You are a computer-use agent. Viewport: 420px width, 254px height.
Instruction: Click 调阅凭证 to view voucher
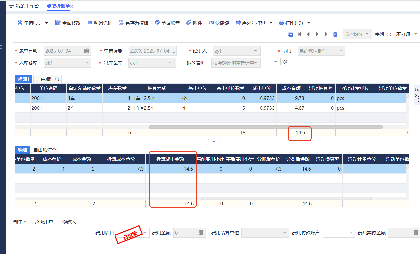[x=100, y=23]
